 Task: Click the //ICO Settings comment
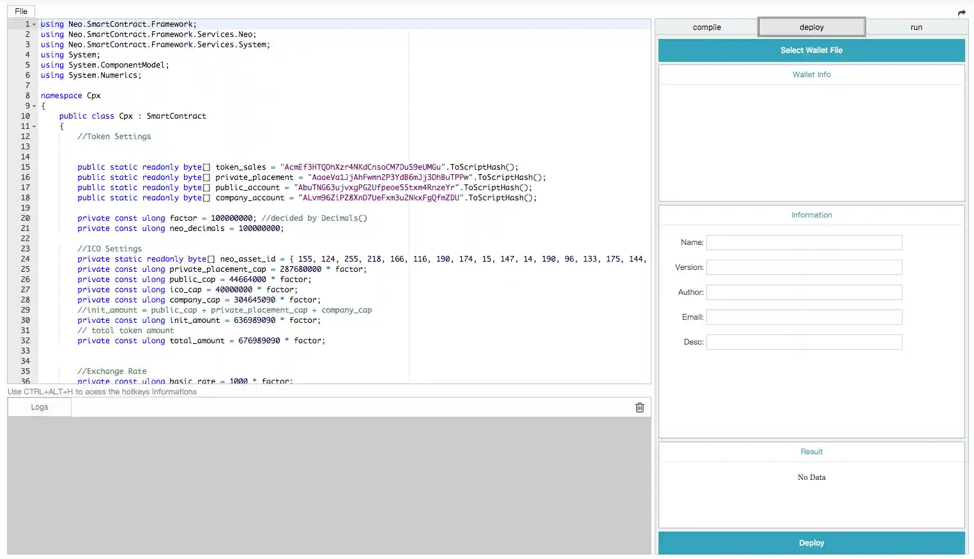coord(110,249)
